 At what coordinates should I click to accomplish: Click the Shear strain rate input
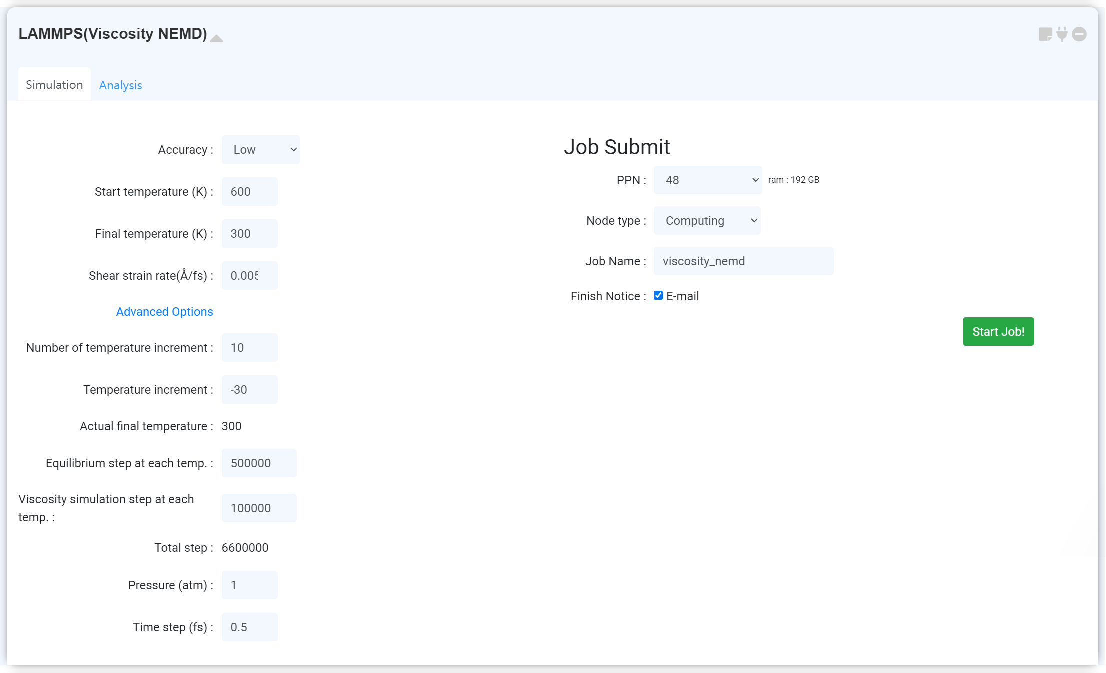pyautogui.click(x=249, y=276)
